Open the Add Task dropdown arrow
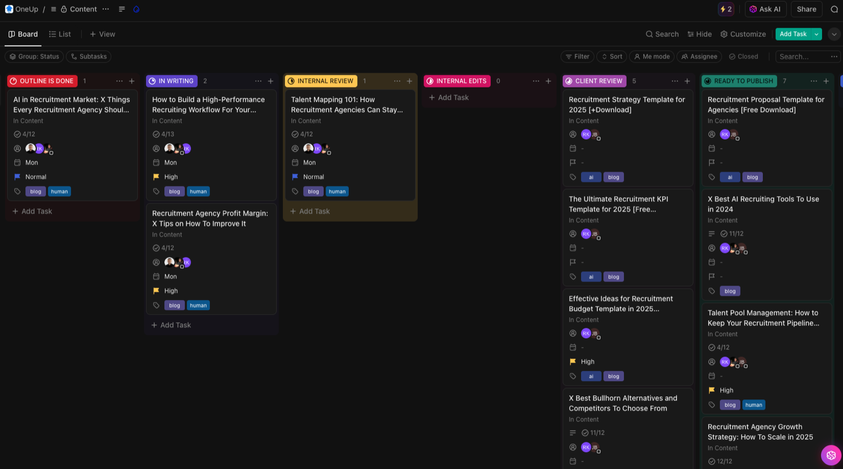The height and width of the screenshot is (469, 843). [x=816, y=34]
